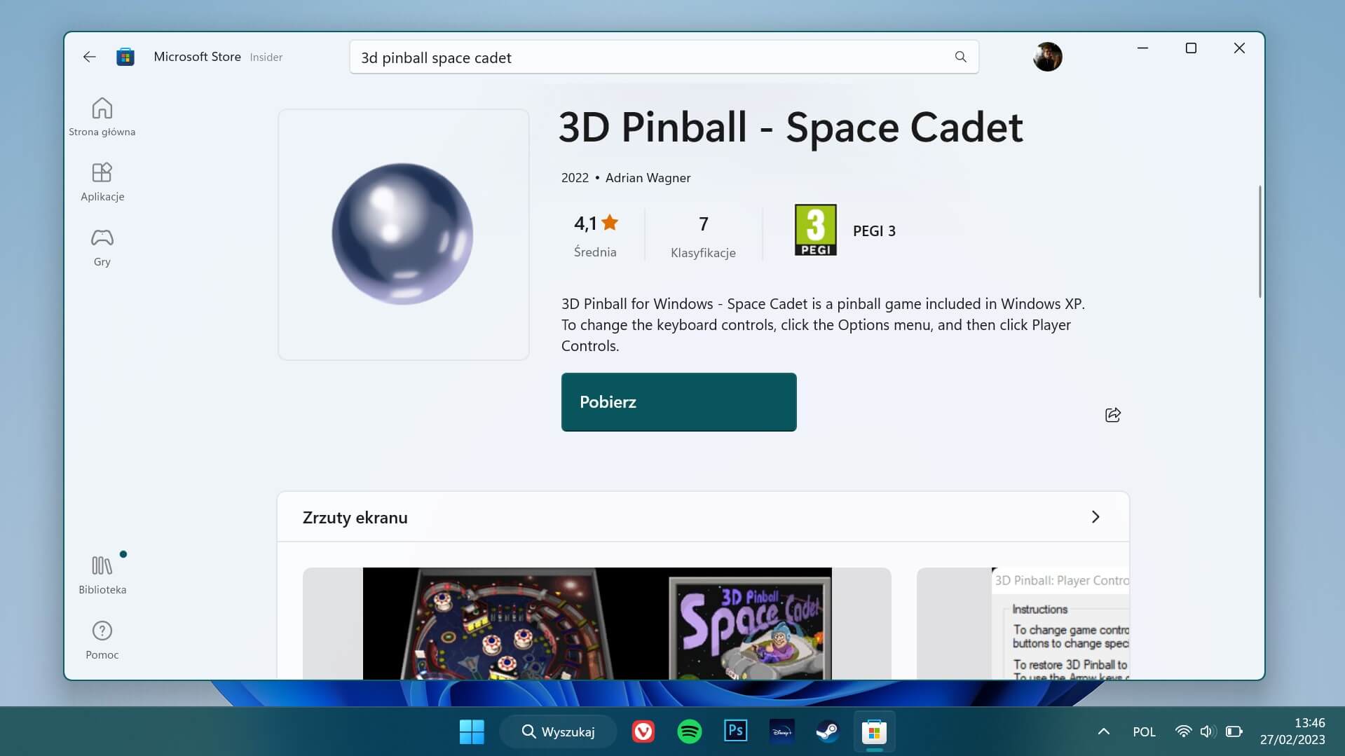This screenshot has width=1345, height=756.
Task: Click the Insider label next to Microsoft Store
Action: pyautogui.click(x=266, y=57)
